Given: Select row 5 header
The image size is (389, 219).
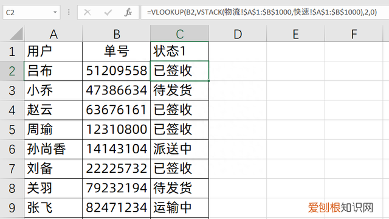Looking at the screenshot, I should pyautogui.click(x=12, y=130).
